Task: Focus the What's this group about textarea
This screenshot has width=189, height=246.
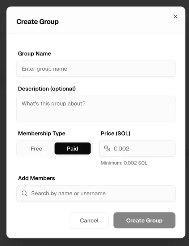Action: [96, 109]
